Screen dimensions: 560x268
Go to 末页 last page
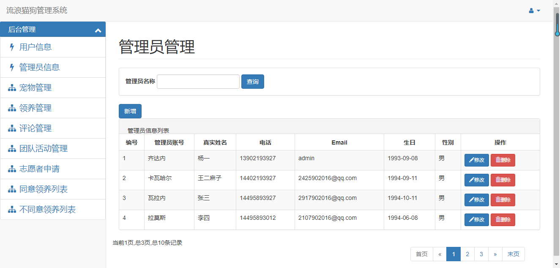click(x=514, y=254)
